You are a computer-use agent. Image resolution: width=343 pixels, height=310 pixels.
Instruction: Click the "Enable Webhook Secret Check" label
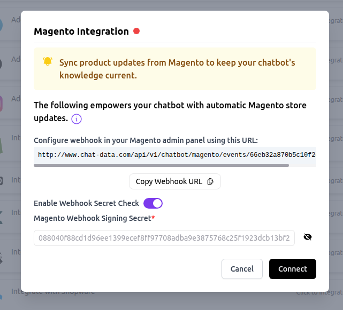(x=86, y=203)
